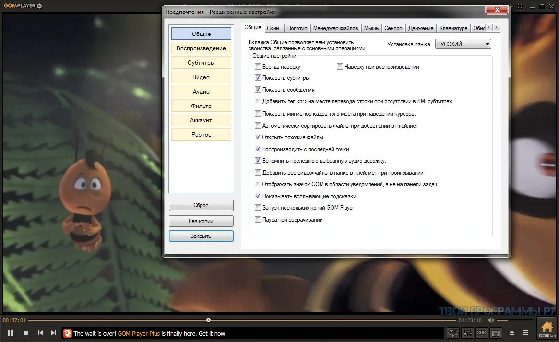Switch to the 'Сенсор' tab
The width and height of the screenshot is (559, 342).
click(x=393, y=28)
